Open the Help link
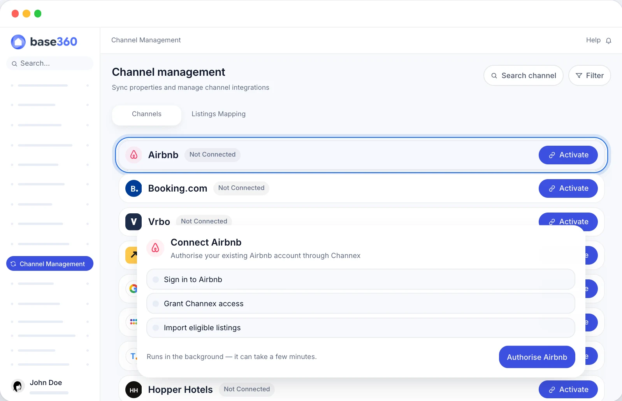 [593, 40]
